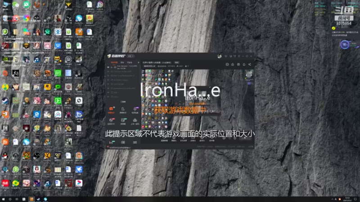Click the taskbar search circle icon

point(10,199)
